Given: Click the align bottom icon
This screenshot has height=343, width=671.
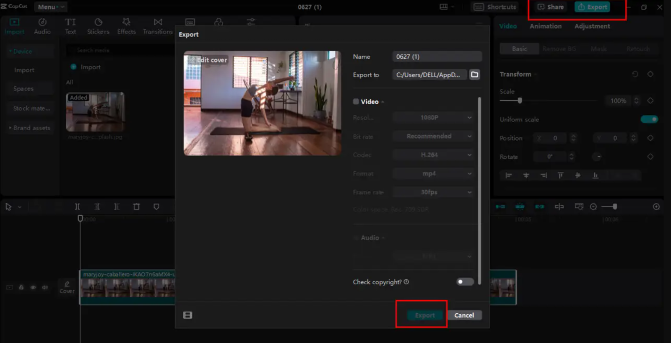Looking at the screenshot, I should coord(595,175).
